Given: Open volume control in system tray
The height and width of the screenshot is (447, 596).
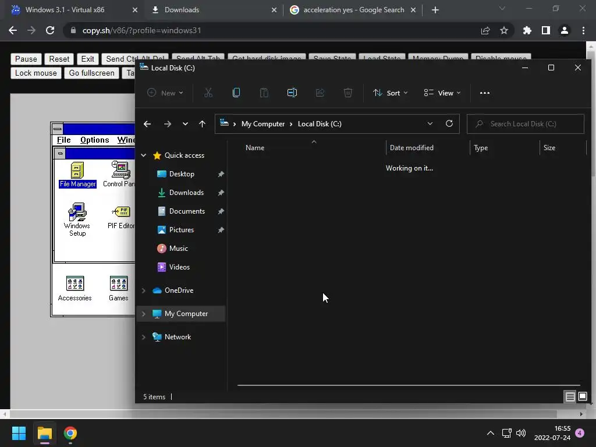Looking at the screenshot, I should 521,433.
